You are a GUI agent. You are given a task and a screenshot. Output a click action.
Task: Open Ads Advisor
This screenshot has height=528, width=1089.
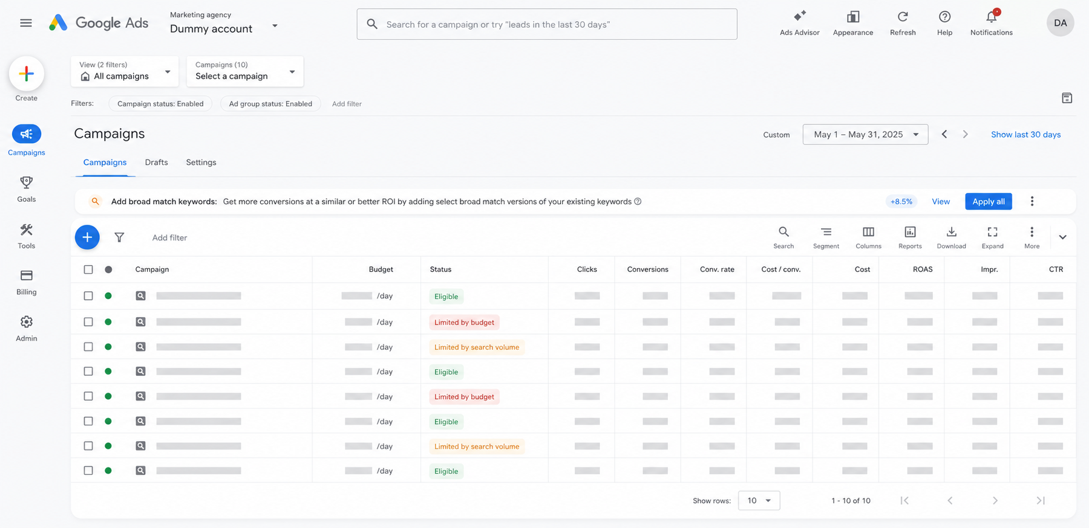click(799, 23)
